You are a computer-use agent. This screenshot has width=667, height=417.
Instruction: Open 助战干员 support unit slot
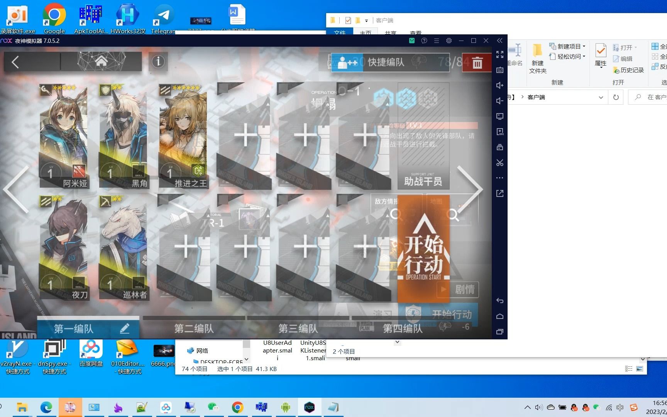423,136
